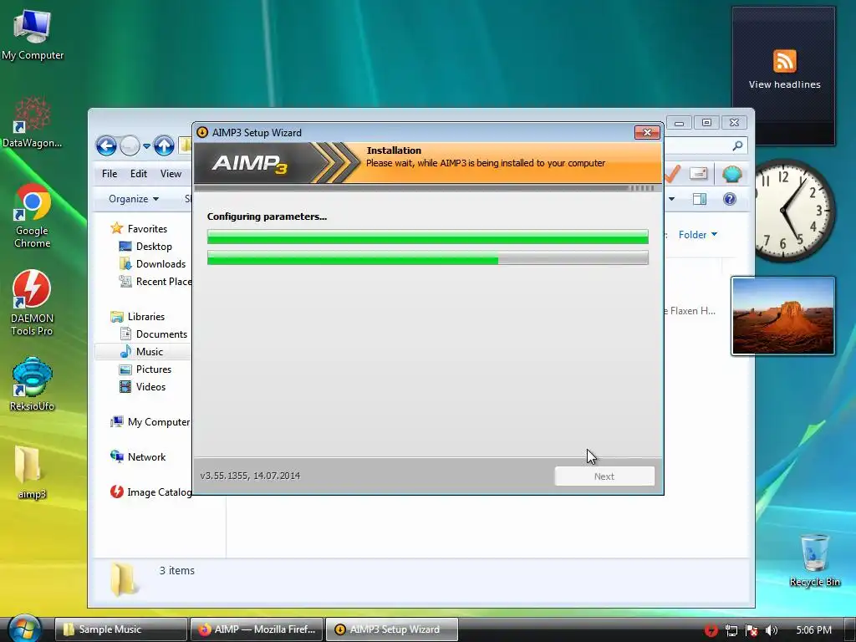The height and width of the screenshot is (642, 856).
Task: Open the View menu
Action: pyautogui.click(x=171, y=174)
